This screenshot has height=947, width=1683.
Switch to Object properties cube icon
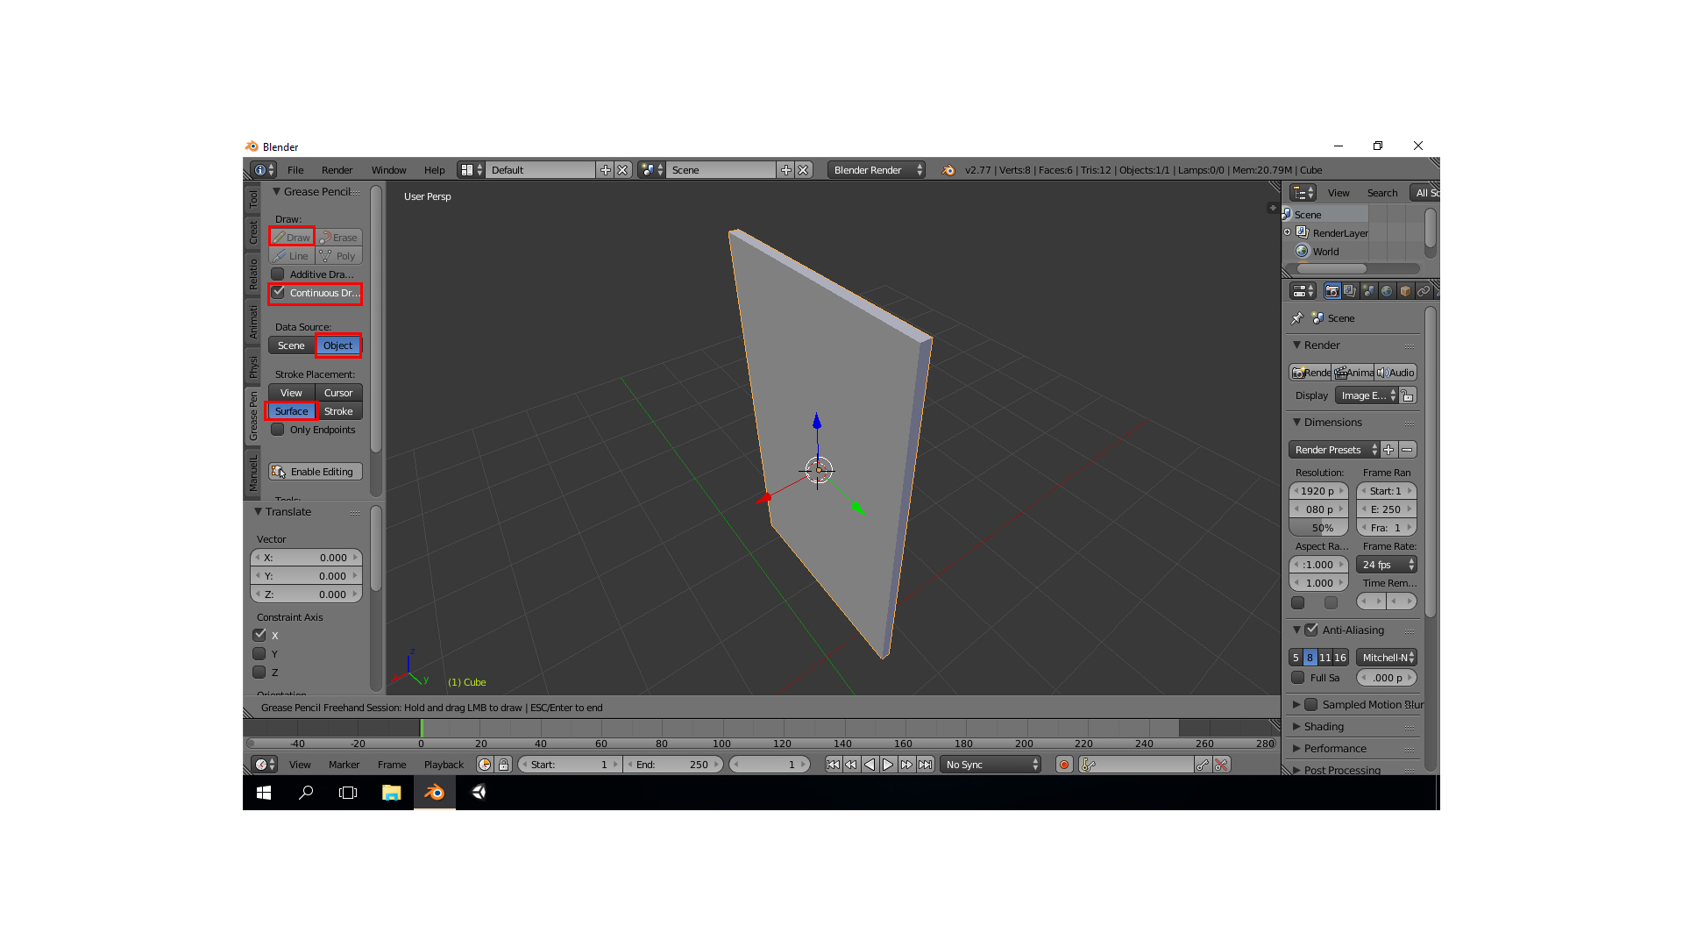pyautogui.click(x=1405, y=291)
